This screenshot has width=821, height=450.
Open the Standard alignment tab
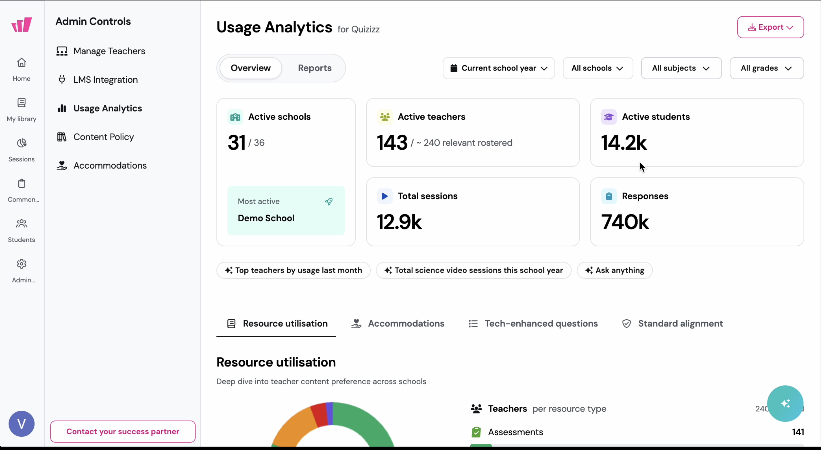[673, 323]
